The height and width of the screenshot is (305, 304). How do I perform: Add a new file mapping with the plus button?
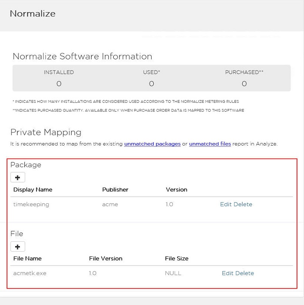[18, 247]
